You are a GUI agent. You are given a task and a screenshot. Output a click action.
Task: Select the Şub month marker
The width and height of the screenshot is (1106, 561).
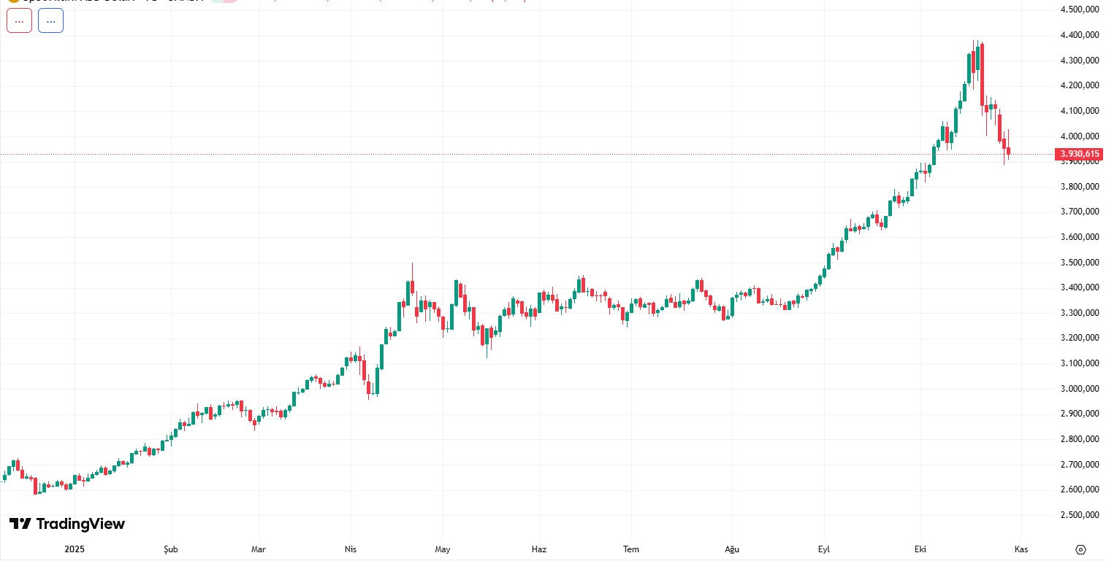(171, 549)
